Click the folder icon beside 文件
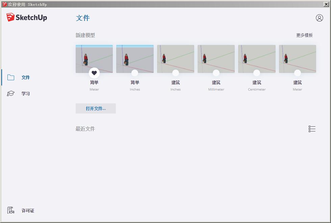This screenshot has height=223, width=331. 11,77
